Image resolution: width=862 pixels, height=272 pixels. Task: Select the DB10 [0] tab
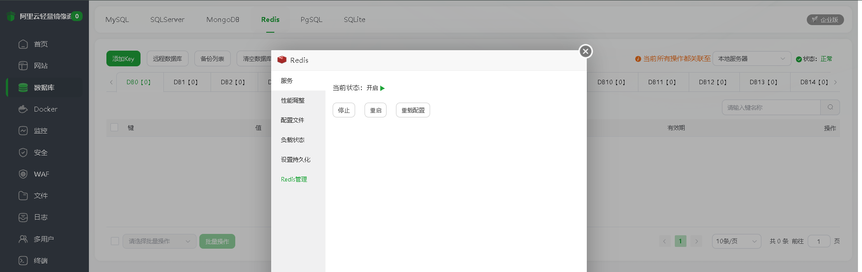click(611, 82)
